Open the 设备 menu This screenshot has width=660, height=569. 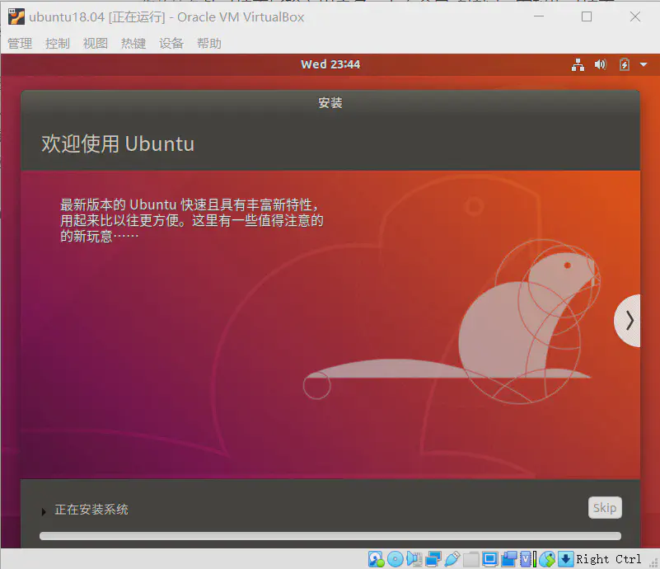point(171,44)
